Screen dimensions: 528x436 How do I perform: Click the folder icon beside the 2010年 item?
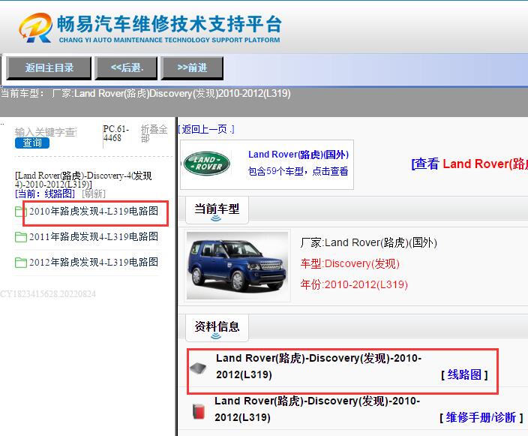point(21,212)
